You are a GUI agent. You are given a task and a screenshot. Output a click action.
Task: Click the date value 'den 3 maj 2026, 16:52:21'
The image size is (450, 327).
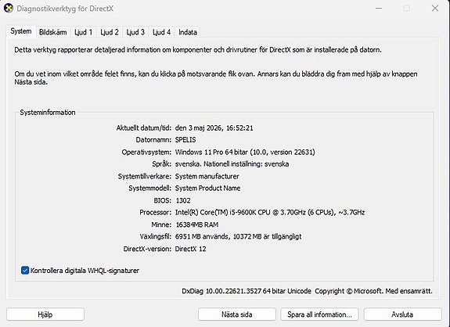click(214, 128)
